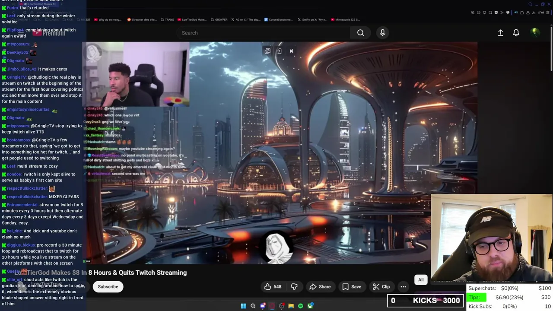Click the downloads arrow toolbar icon
553x311 pixels.
coord(534,13)
